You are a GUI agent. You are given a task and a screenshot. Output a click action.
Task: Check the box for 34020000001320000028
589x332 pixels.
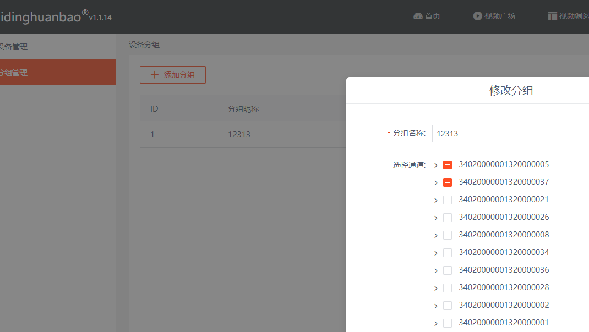click(448, 288)
